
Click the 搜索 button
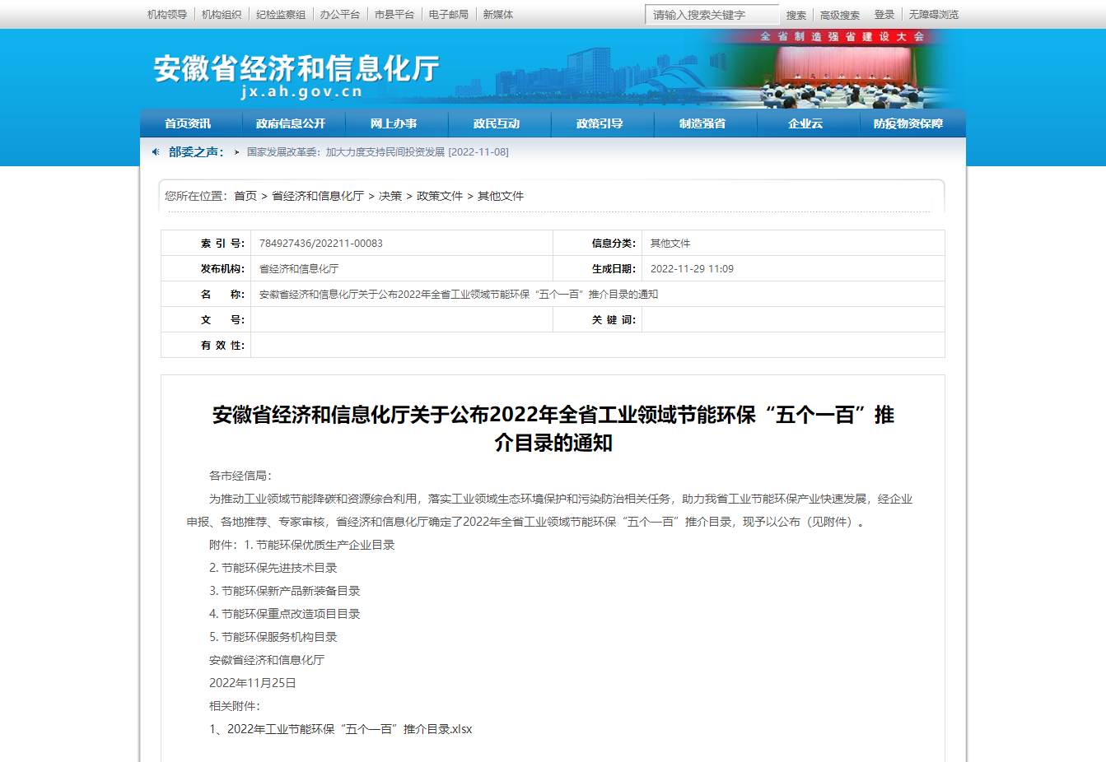tap(796, 15)
